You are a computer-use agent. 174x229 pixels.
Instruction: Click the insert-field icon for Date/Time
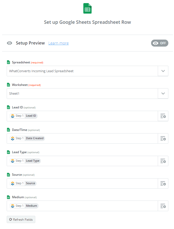(x=163, y=138)
